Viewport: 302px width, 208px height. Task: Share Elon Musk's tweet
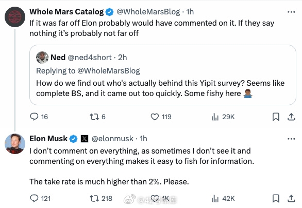click(x=291, y=198)
